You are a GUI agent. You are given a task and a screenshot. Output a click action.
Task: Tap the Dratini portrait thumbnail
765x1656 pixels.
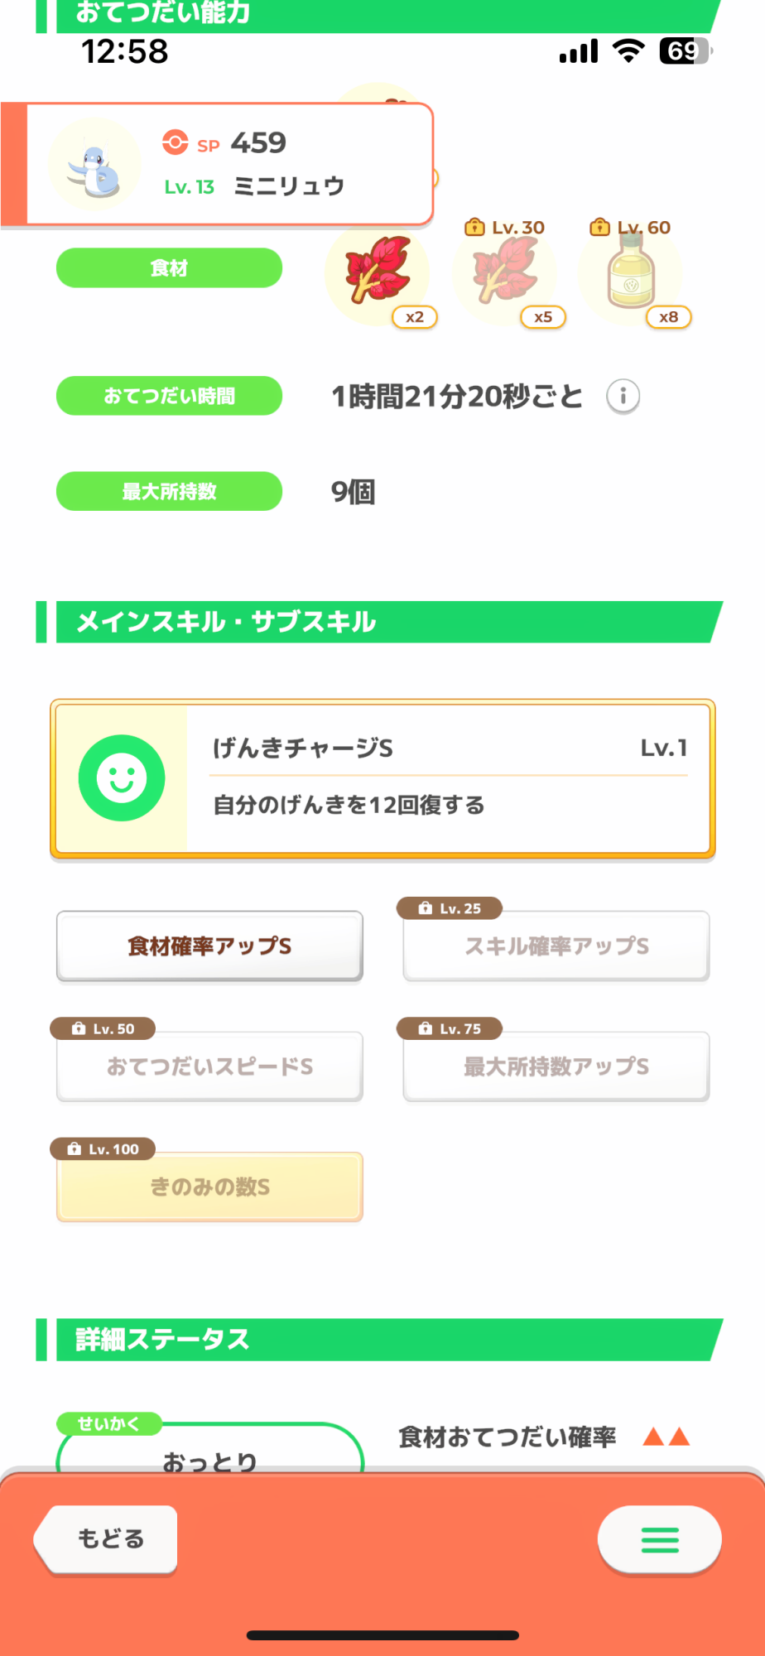[x=94, y=165]
